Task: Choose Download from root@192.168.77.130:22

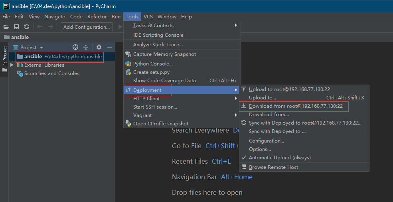Action: coord(304,106)
